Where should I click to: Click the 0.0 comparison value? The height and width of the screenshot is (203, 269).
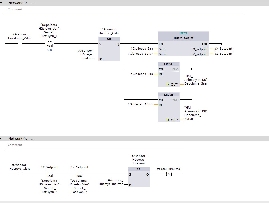[50, 50]
